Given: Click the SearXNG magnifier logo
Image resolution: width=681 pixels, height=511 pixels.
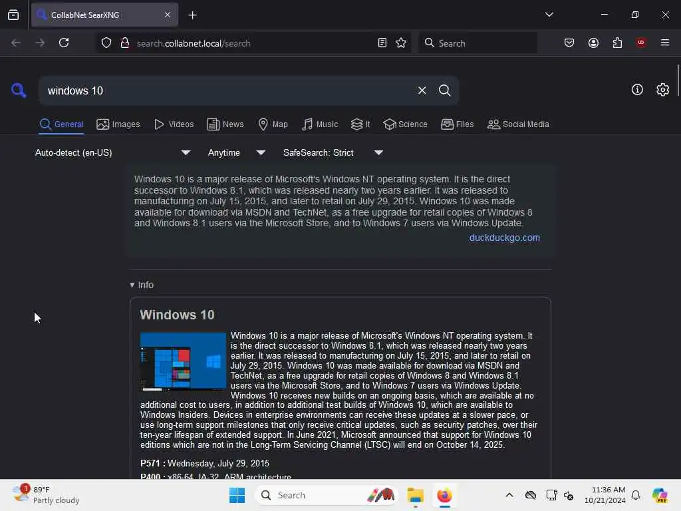Looking at the screenshot, I should [18, 90].
